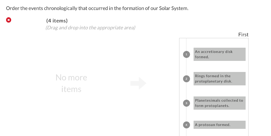Click the 'No more items' placeholder
The width and height of the screenshot is (271, 136).
point(71,83)
